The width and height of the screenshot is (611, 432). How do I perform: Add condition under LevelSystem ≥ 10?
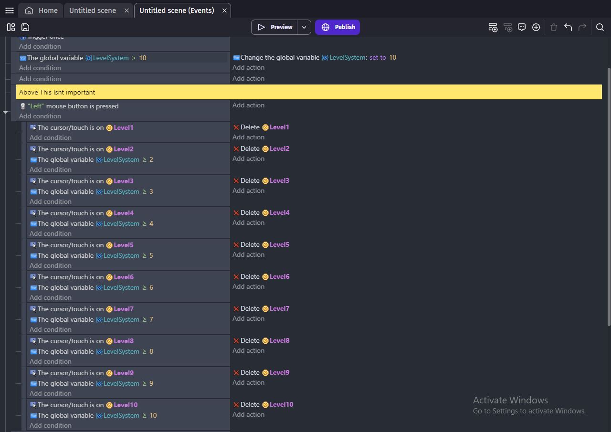pos(51,425)
